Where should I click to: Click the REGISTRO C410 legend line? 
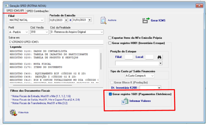click(54, 80)
